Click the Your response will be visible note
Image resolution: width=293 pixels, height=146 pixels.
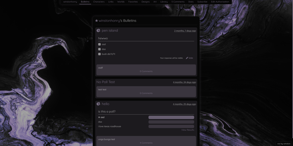click(172, 58)
